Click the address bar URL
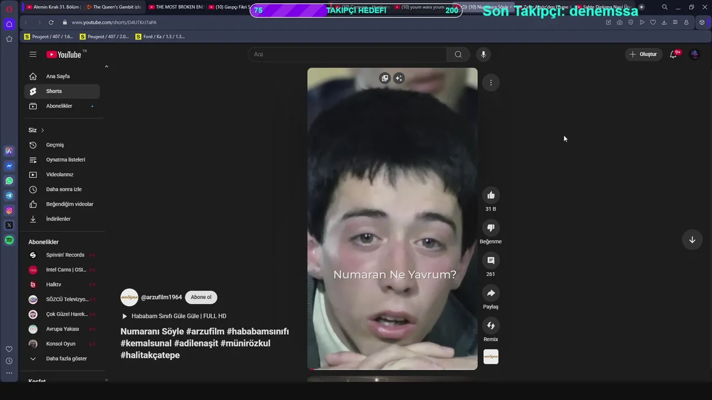 114,22
